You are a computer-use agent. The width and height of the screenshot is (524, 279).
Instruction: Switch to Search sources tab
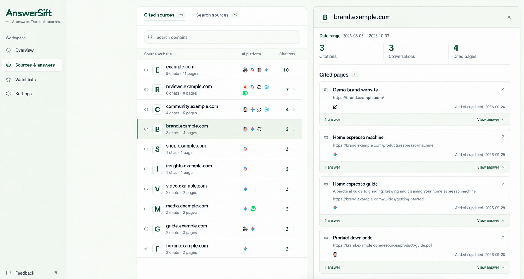(217, 15)
